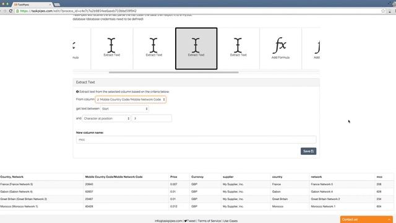Select the Extract Text step beside Add Formula

click(238, 48)
